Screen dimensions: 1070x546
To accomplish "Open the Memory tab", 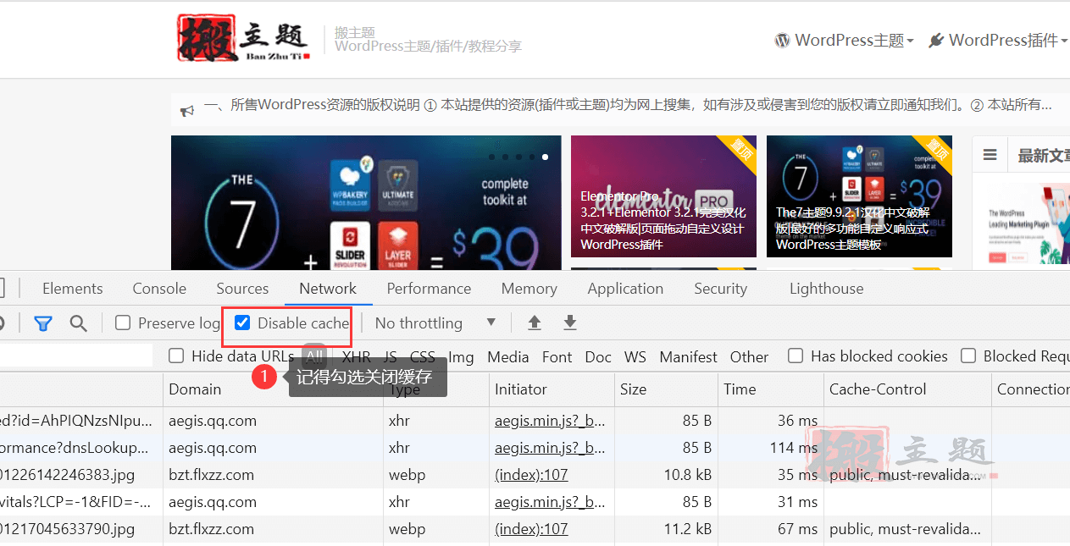I will [x=529, y=289].
